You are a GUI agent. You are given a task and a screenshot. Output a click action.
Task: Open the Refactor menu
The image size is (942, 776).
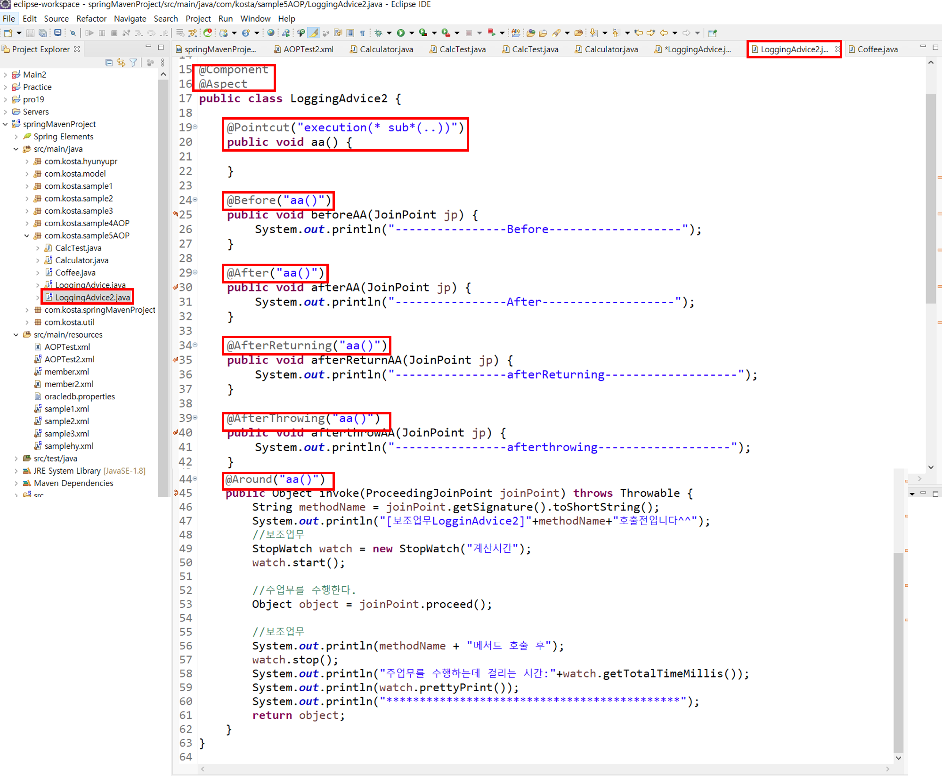pos(91,18)
